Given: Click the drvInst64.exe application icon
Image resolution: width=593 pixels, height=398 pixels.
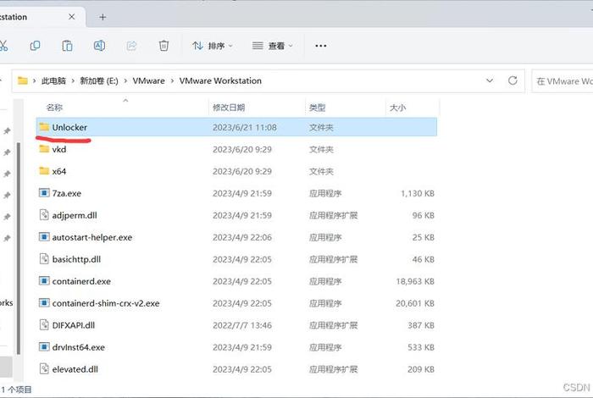Looking at the screenshot, I should 44,346.
